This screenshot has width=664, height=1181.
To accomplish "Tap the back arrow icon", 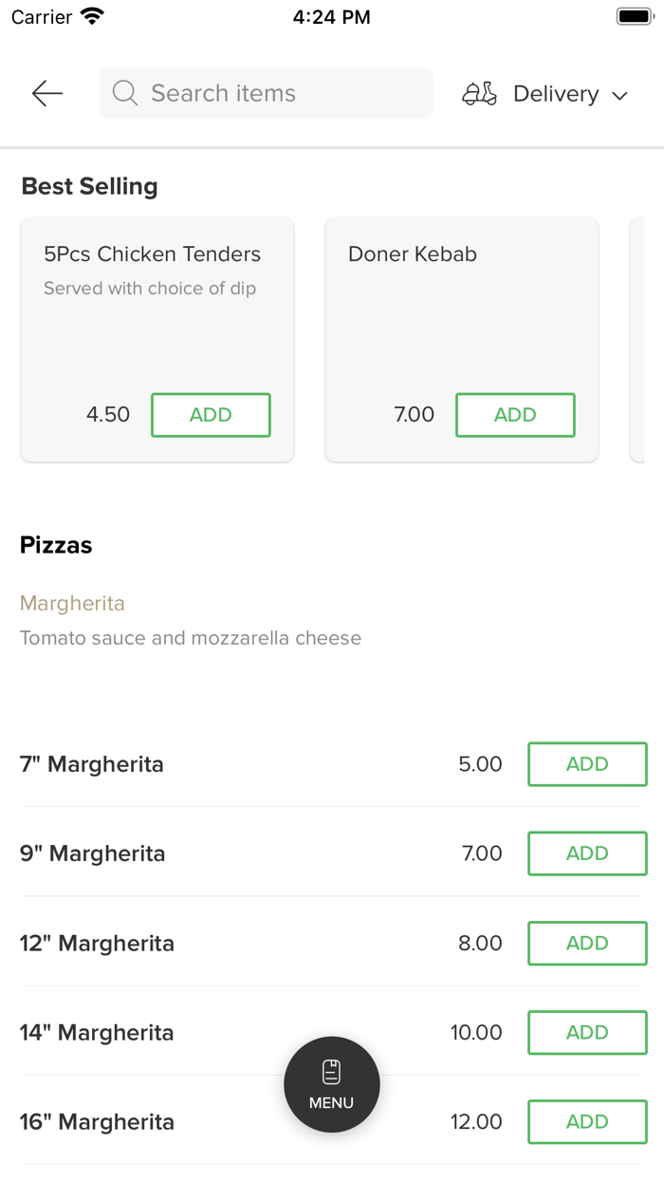I will (x=46, y=93).
